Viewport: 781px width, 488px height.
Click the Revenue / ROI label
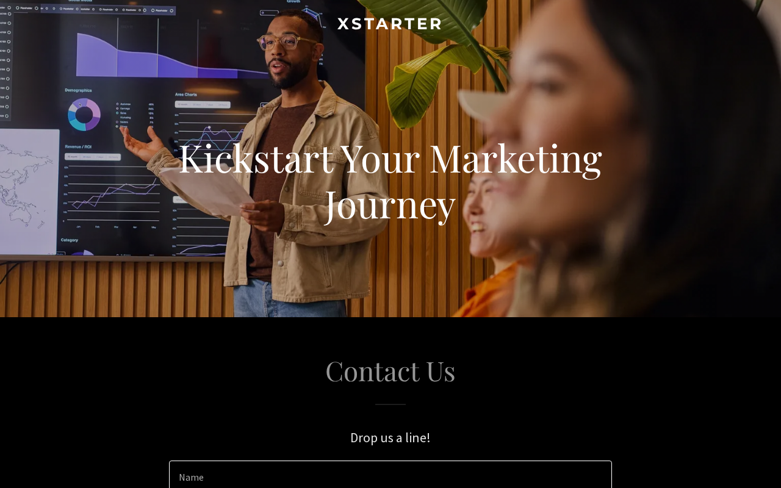[78, 147]
